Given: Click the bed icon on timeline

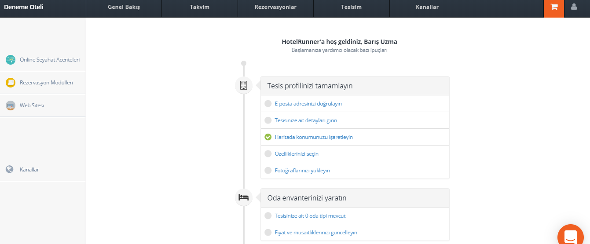Looking at the screenshot, I should 244,197.
